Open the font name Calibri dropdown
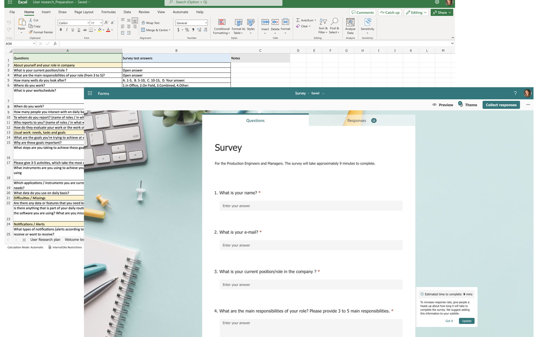This screenshot has width=541, height=337. pyautogui.click(x=88, y=23)
